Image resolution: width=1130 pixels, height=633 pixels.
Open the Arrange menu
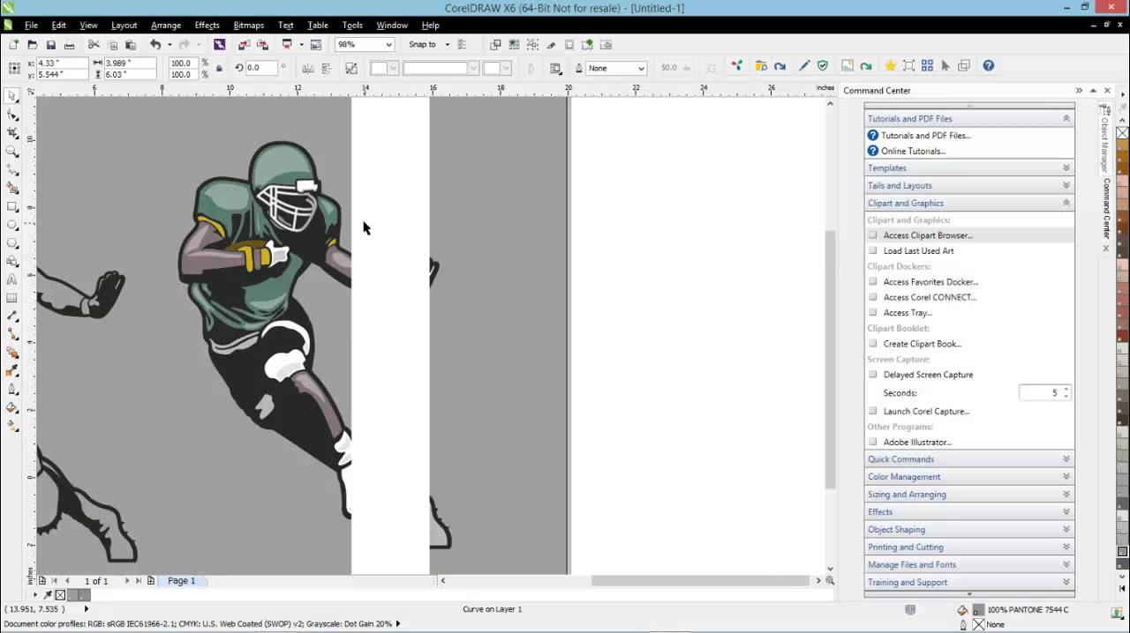tap(166, 25)
